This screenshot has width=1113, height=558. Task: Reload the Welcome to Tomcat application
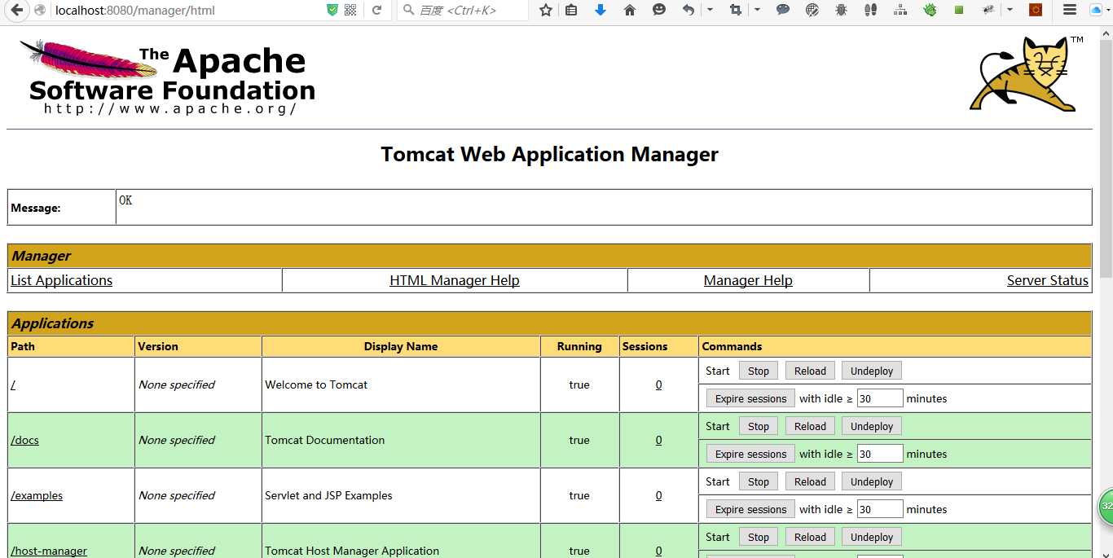810,371
